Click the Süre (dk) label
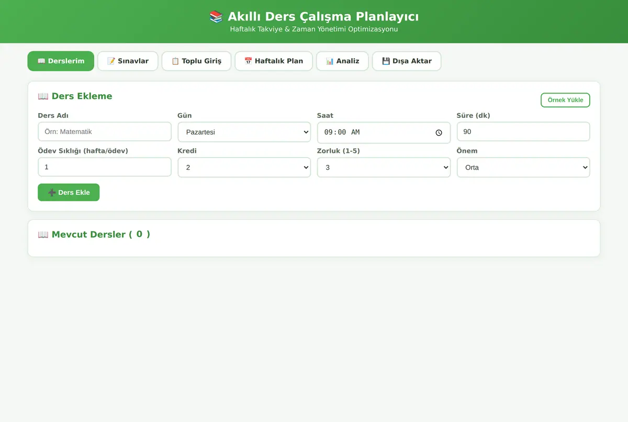This screenshot has height=422, width=628. 474,115
